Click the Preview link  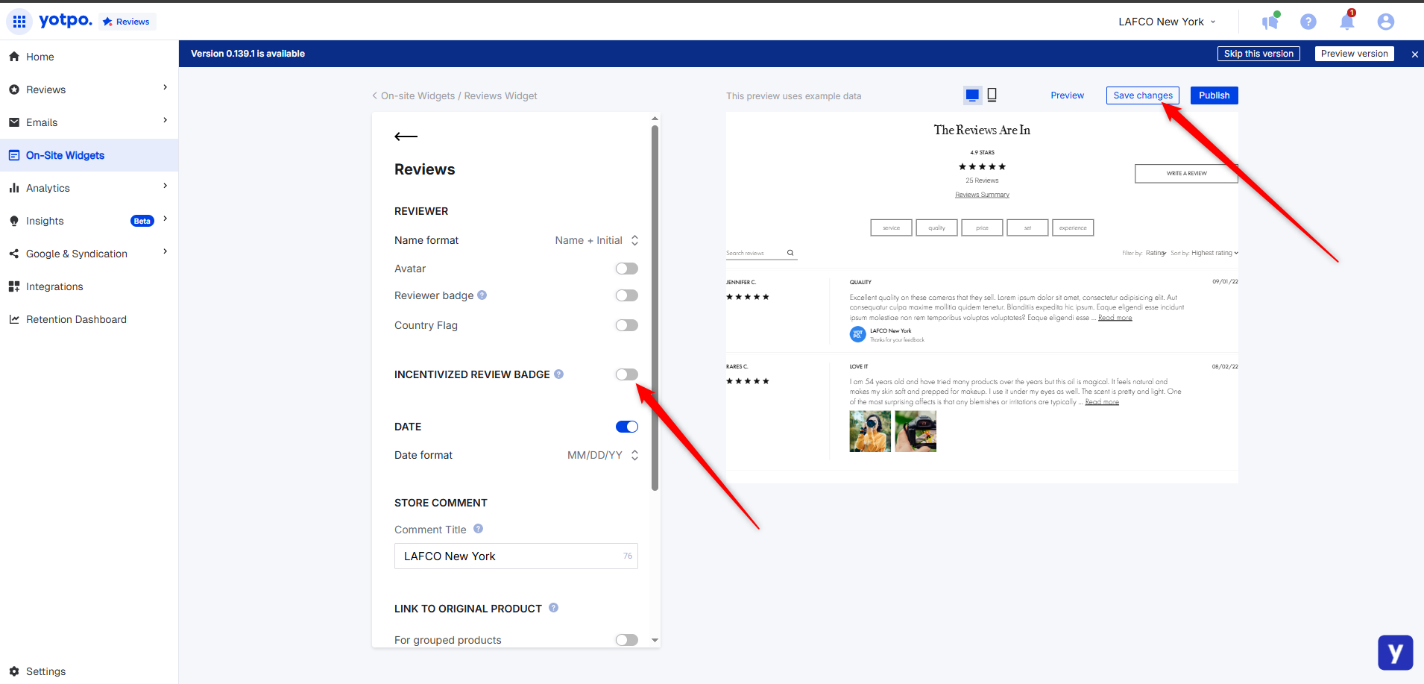[1068, 95]
